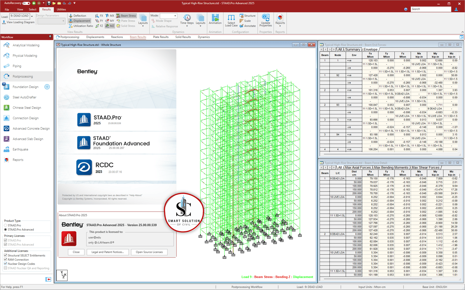Image resolution: width=465 pixels, height=290 pixels.
Task: Open file from quick access toolbar
Action: 54,3
